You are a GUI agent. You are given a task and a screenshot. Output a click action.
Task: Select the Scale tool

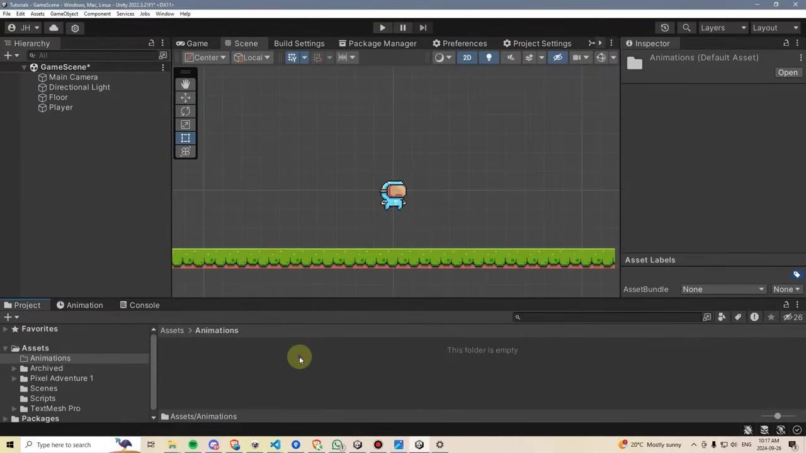click(x=185, y=125)
